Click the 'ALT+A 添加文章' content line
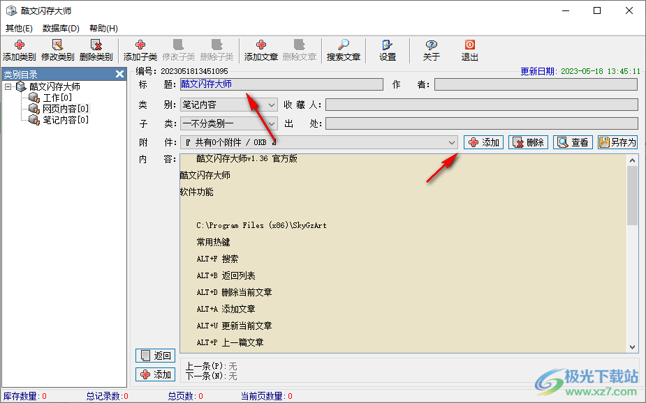The width and height of the screenshot is (646, 403). (226, 309)
